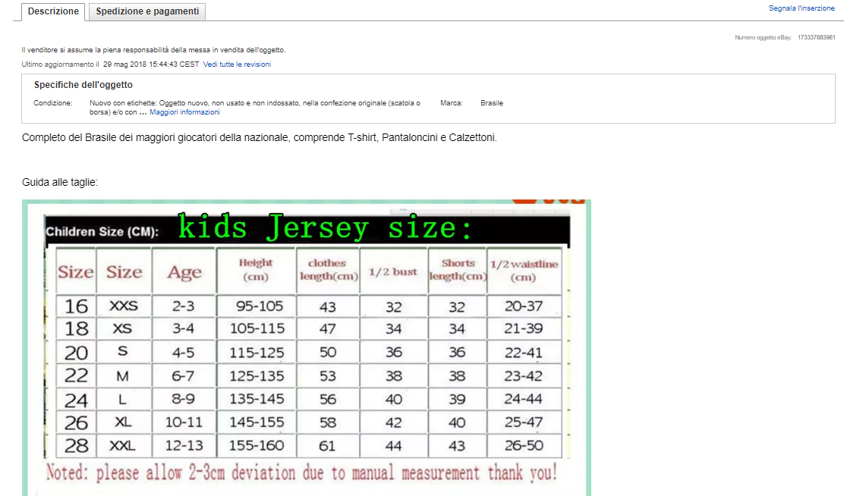Click the 145-155 height cell

257,422
